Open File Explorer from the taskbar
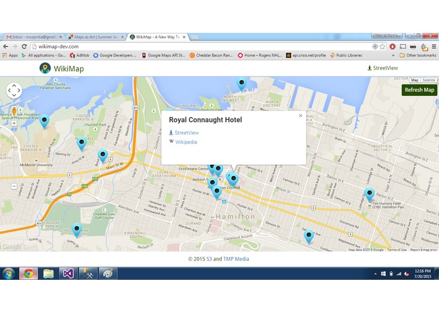 pos(49,273)
